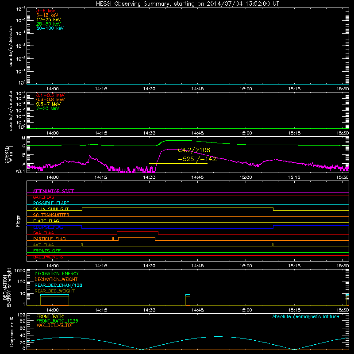Select the FLARE_FLAG label
The width and height of the screenshot is (354, 354).
coord(46,221)
